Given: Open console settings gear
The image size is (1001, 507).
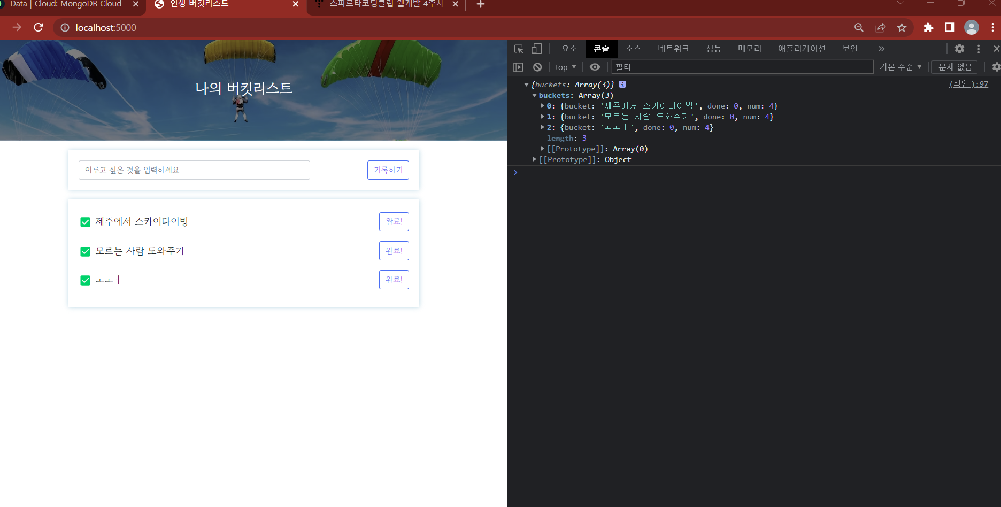Looking at the screenshot, I should pos(996,67).
